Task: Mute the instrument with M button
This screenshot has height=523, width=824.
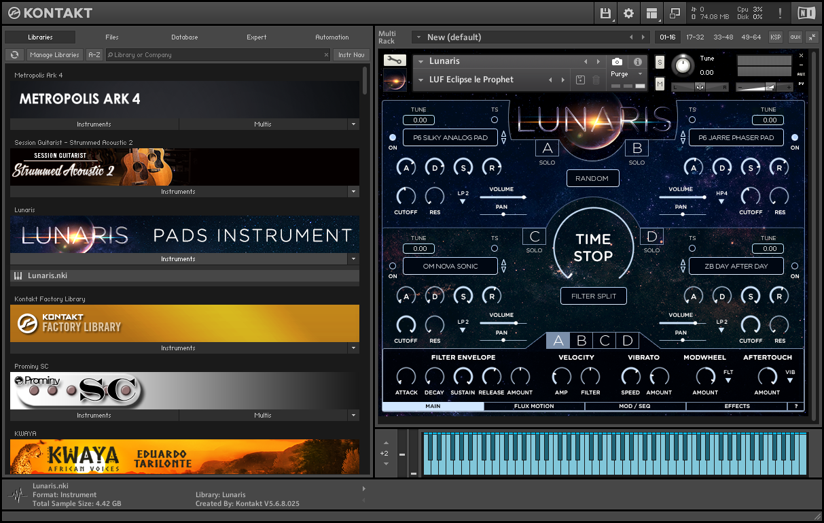Action: [660, 84]
